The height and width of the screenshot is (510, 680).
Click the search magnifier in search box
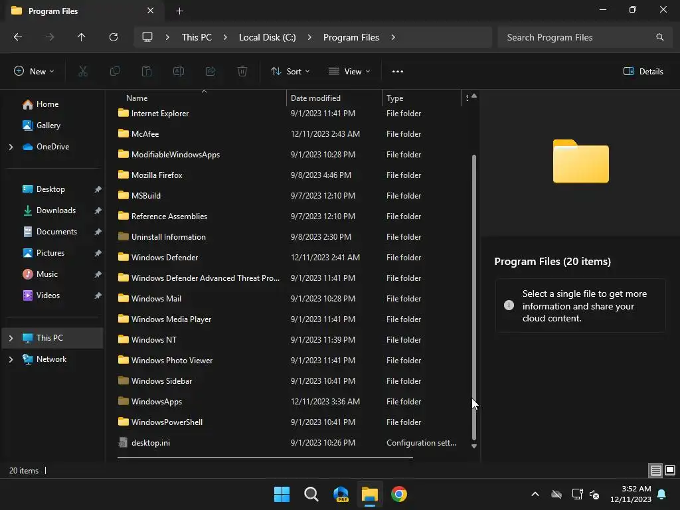659,37
